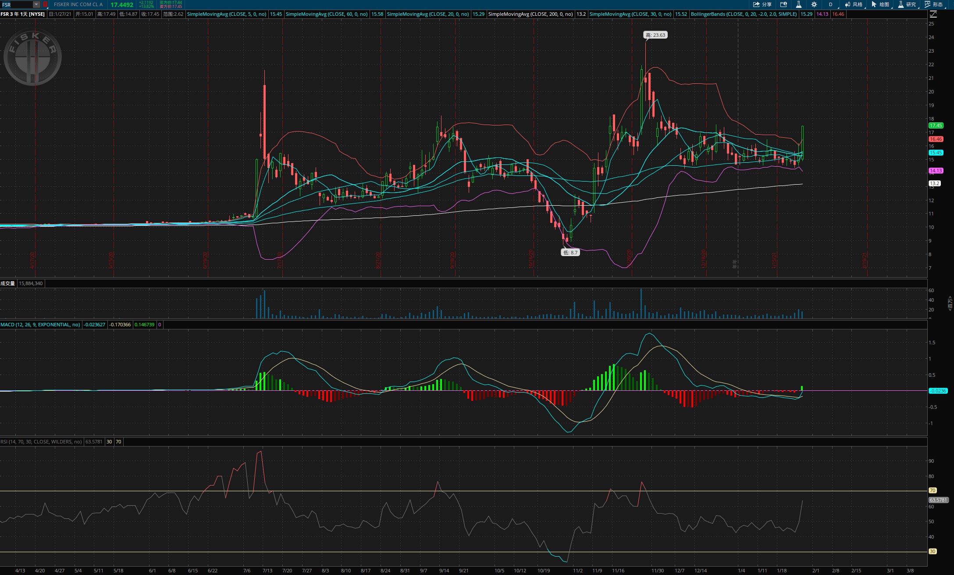Select SimpleMovingAvg (CLOSE, 200, 0, no) label
The width and height of the screenshot is (954, 575).
530,14
